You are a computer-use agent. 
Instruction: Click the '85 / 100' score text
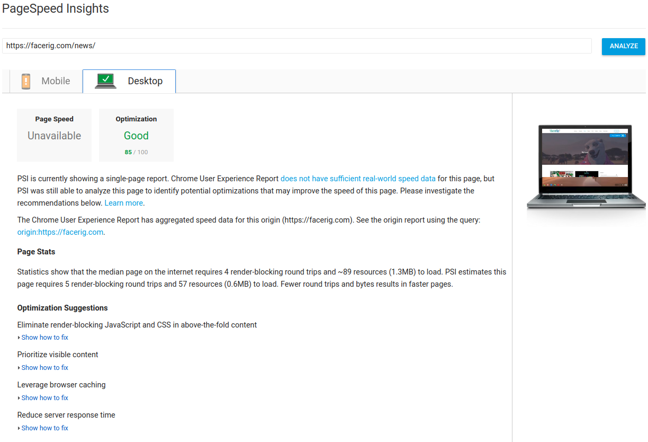136,152
